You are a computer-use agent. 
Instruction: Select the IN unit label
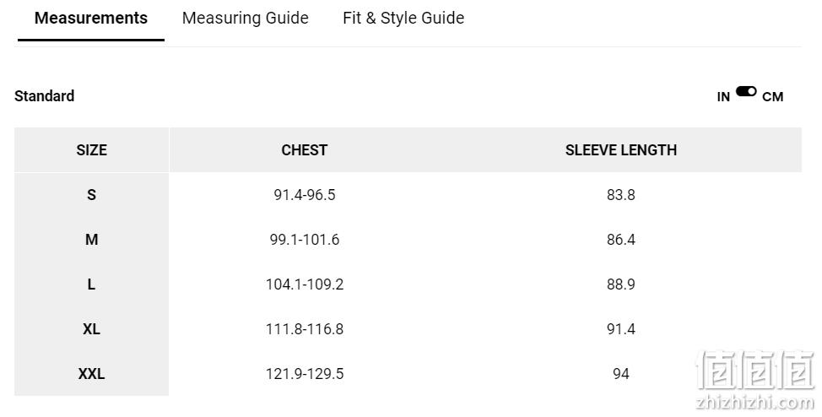(x=723, y=97)
